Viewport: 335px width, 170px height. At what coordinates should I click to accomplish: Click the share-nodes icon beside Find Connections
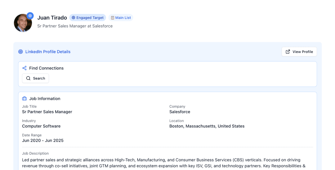pos(25,68)
